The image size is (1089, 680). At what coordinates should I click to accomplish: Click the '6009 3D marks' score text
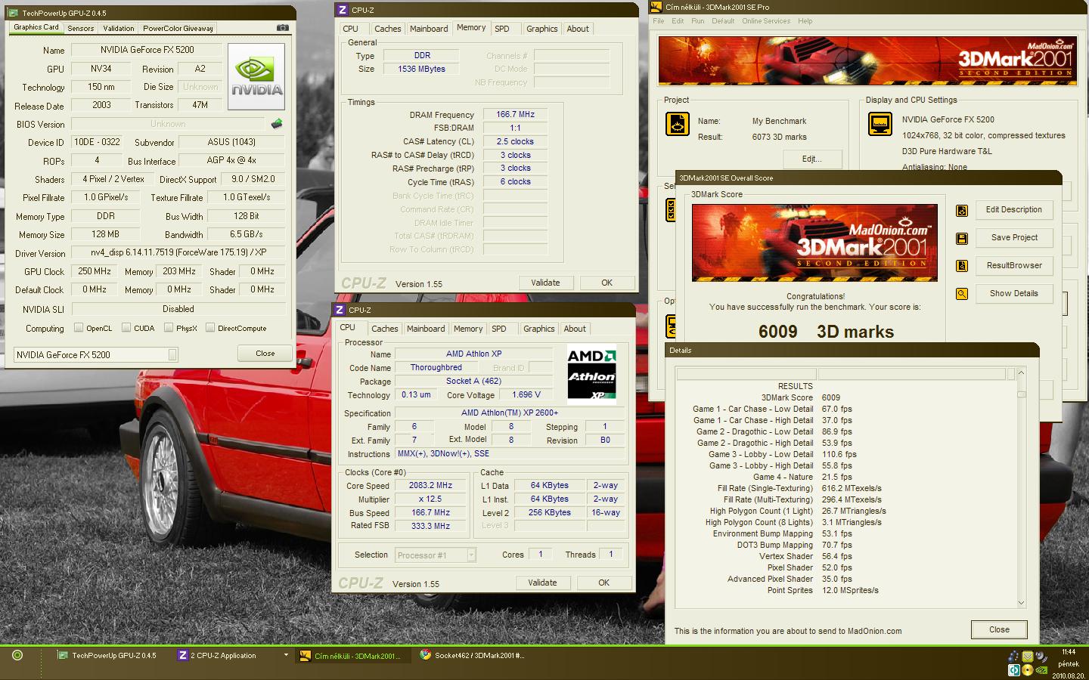click(x=826, y=331)
